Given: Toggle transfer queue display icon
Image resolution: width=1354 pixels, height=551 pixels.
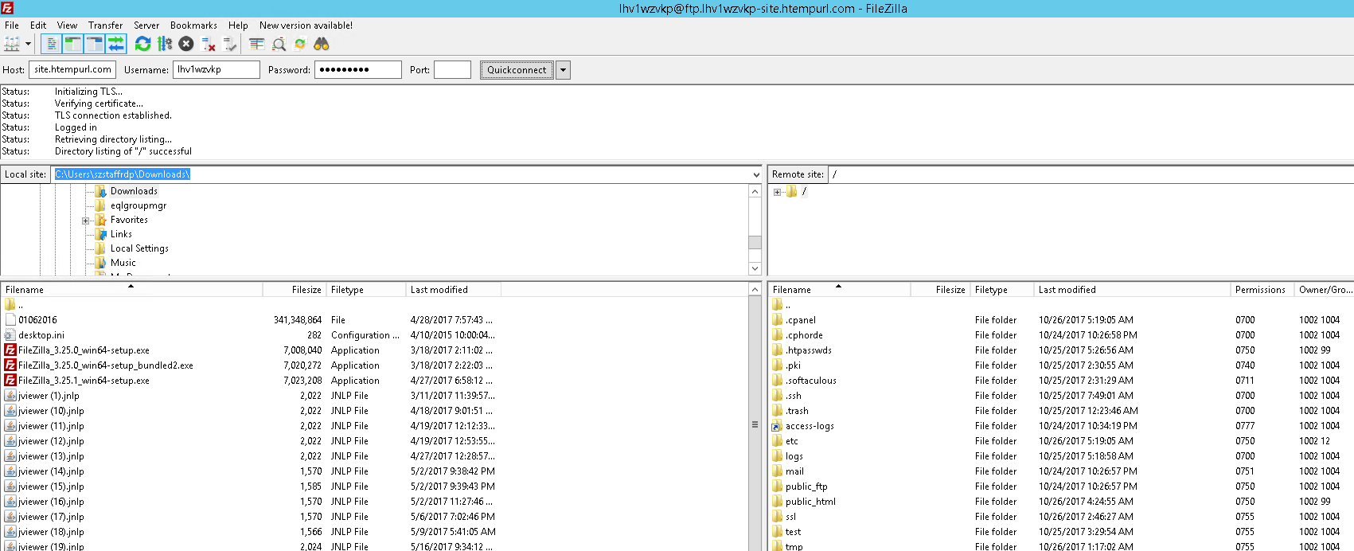Looking at the screenshot, I should point(116,44).
